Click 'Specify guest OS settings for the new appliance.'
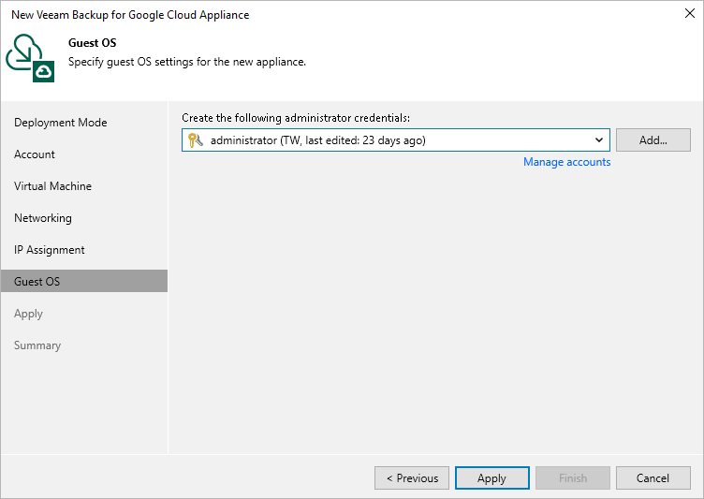704x499 pixels. click(x=187, y=62)
